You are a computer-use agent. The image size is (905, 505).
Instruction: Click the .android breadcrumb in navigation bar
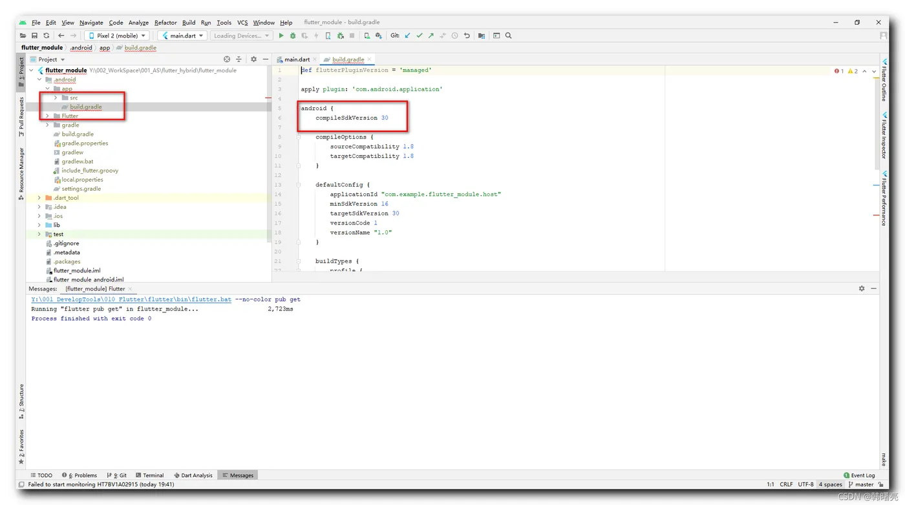click(x=81, y=48)
